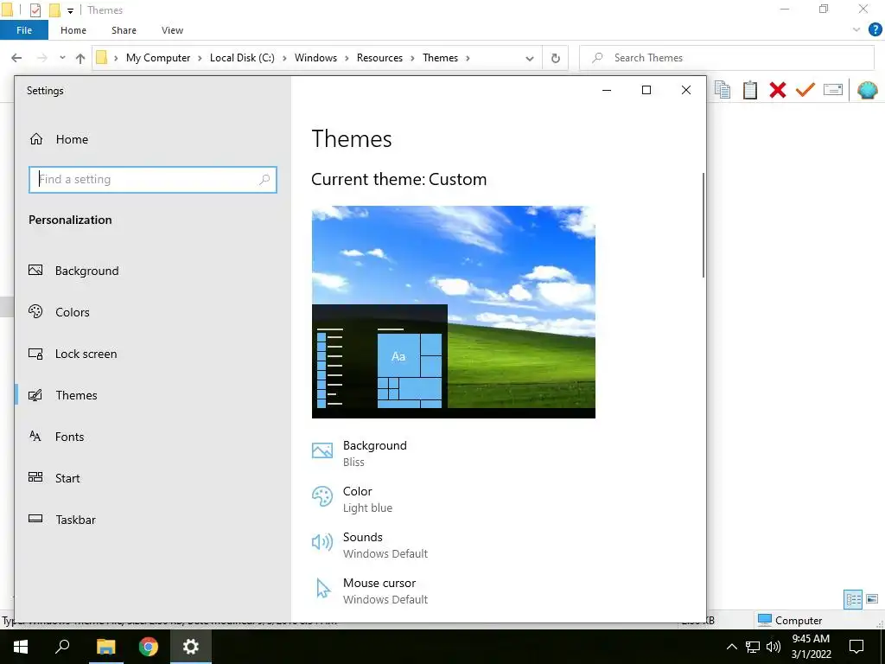885x664 pixels.
Task: Open the recent locations dropdown arrow
Action: [62, 58]
